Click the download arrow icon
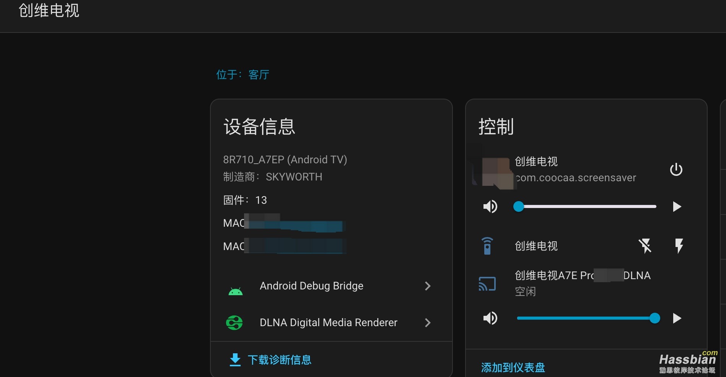 [235, 360]
